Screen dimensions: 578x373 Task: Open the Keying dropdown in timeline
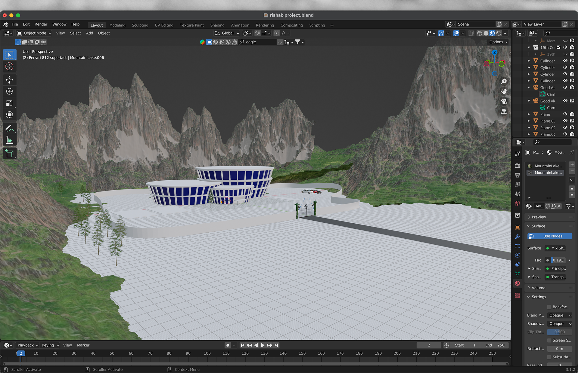(50, 345)
